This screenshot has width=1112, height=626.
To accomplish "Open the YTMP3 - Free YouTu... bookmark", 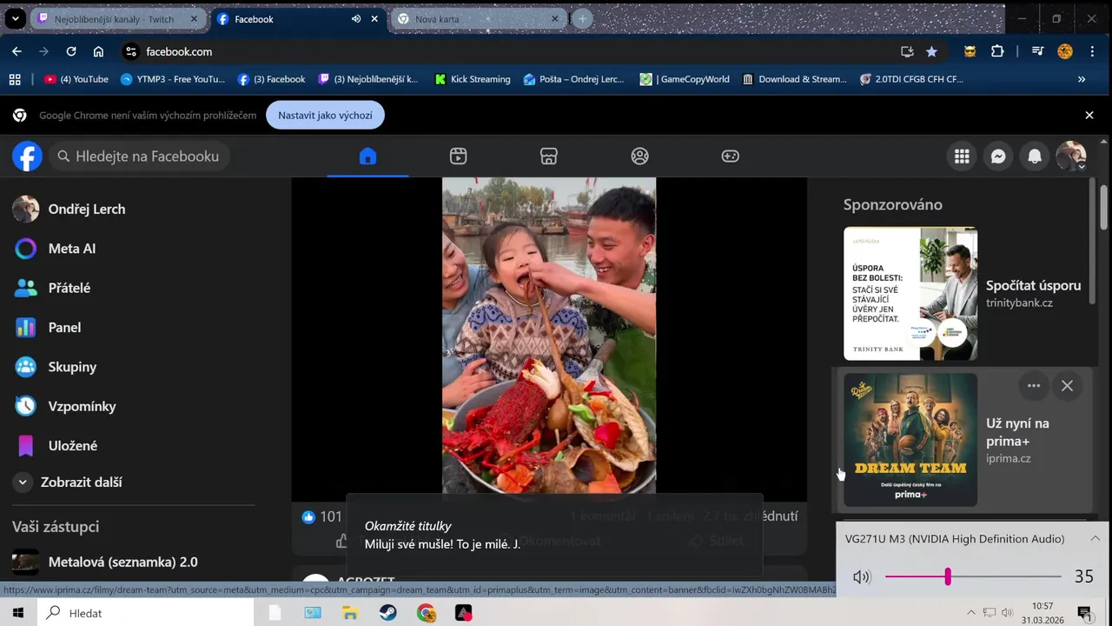I will point(173,79).
